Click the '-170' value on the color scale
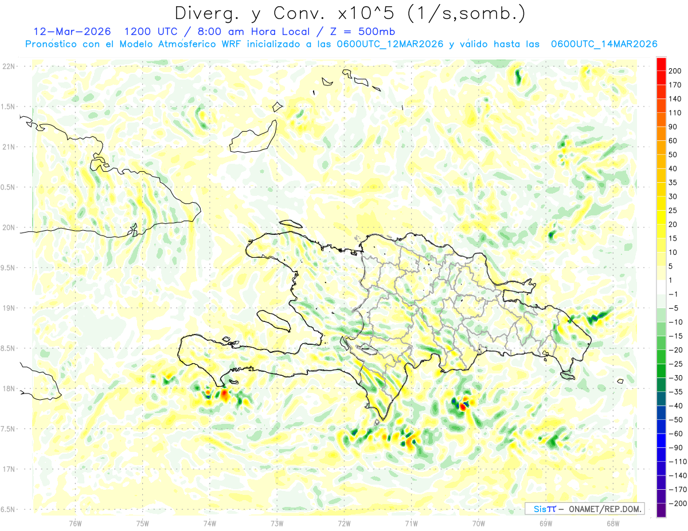The width and height of the screenshot is (688, 531). (x=678, y=489)
